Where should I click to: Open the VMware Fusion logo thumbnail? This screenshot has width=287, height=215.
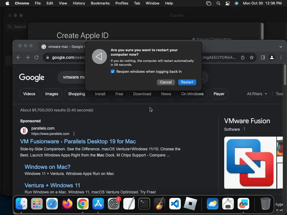(x=250, y=163)
